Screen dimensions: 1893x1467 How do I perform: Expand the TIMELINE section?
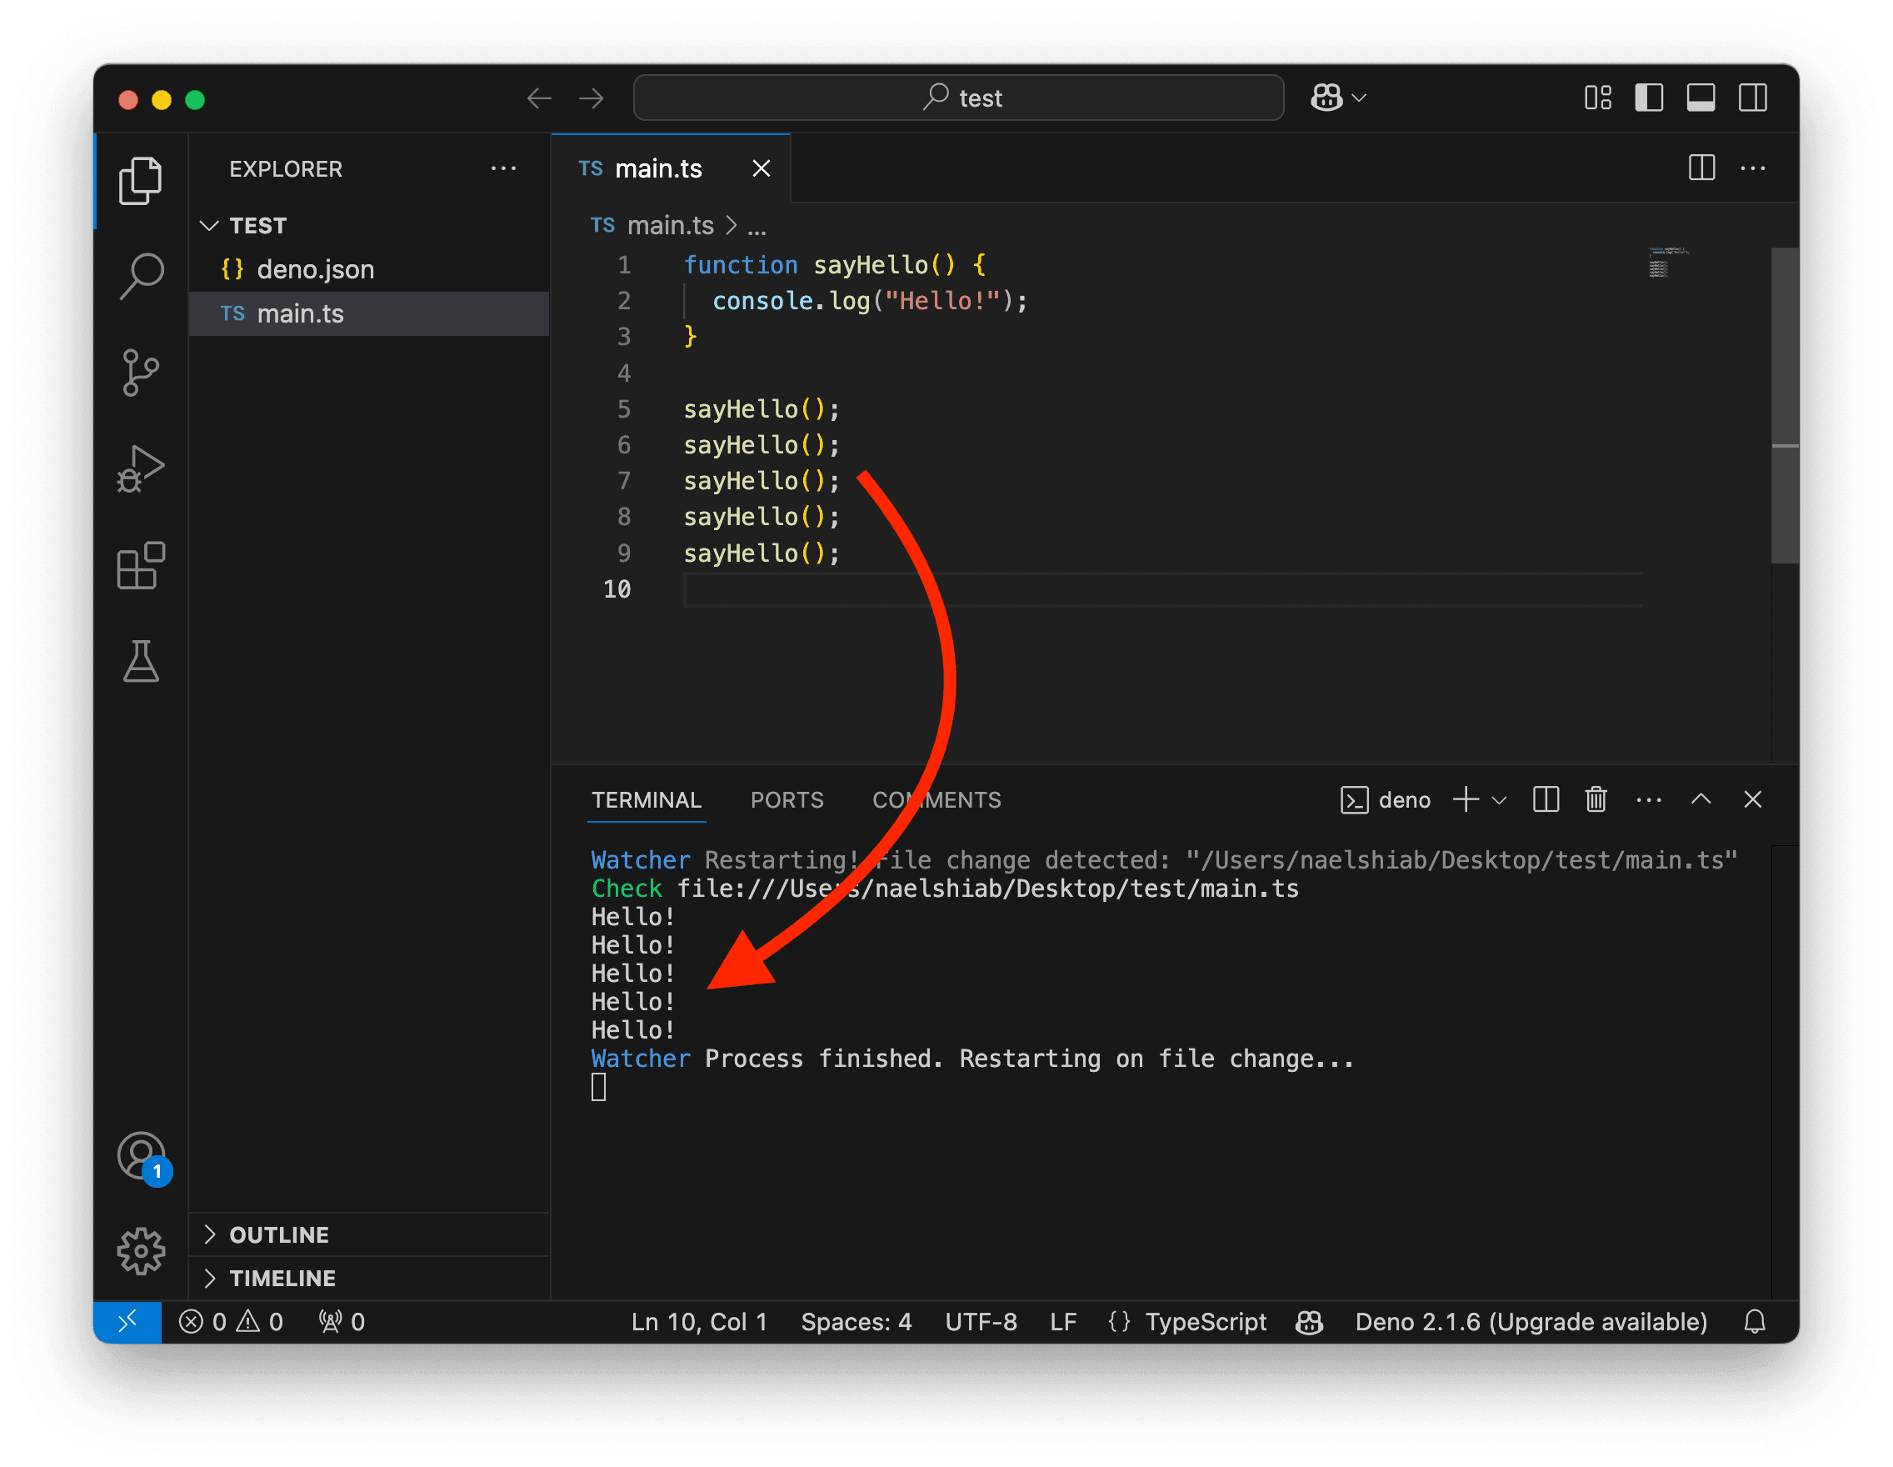(x=369, y=1278)
